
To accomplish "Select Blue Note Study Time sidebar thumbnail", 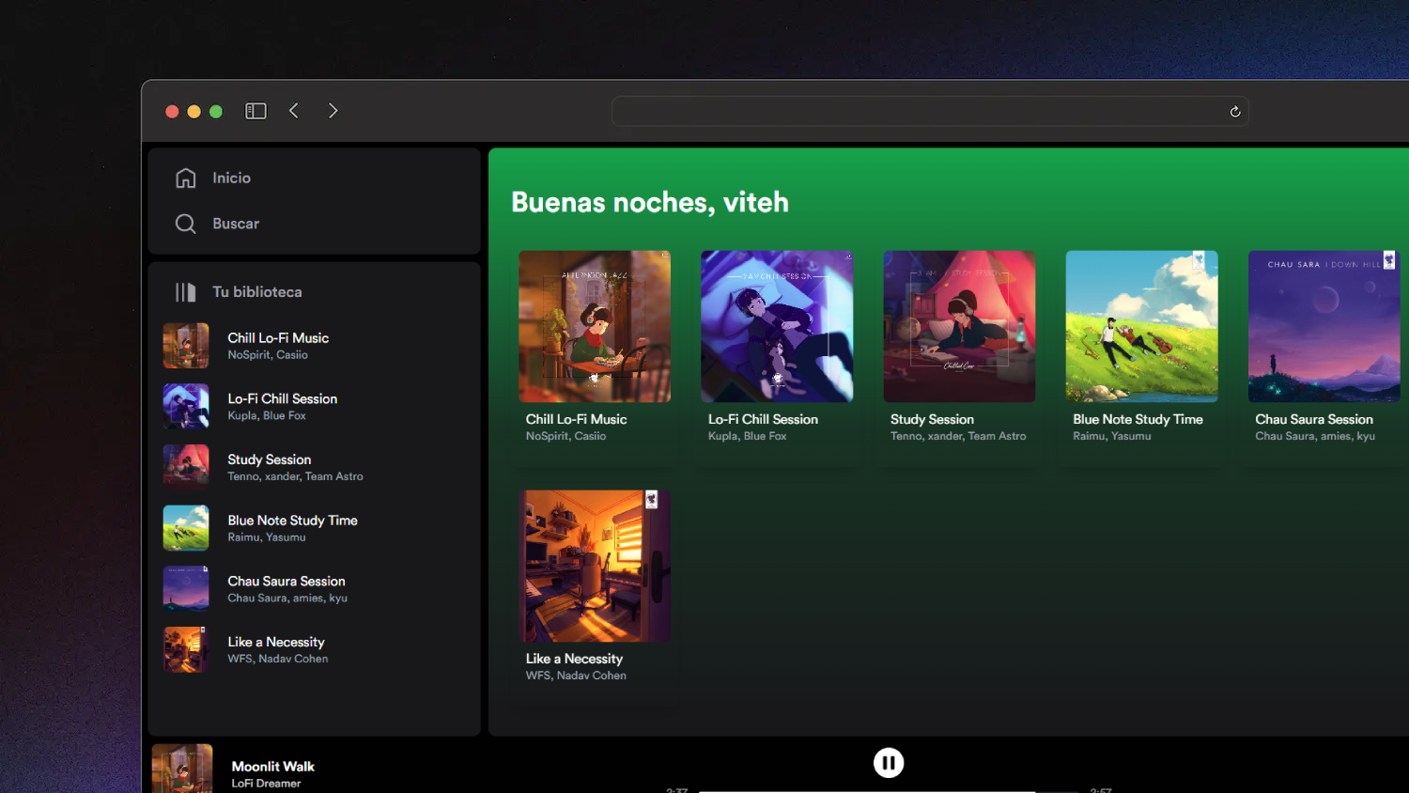I will click(x=186, y=528).
